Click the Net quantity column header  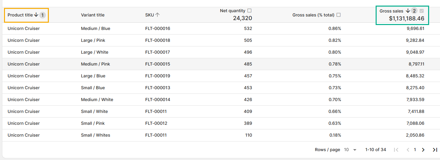(x=232, y=11)
